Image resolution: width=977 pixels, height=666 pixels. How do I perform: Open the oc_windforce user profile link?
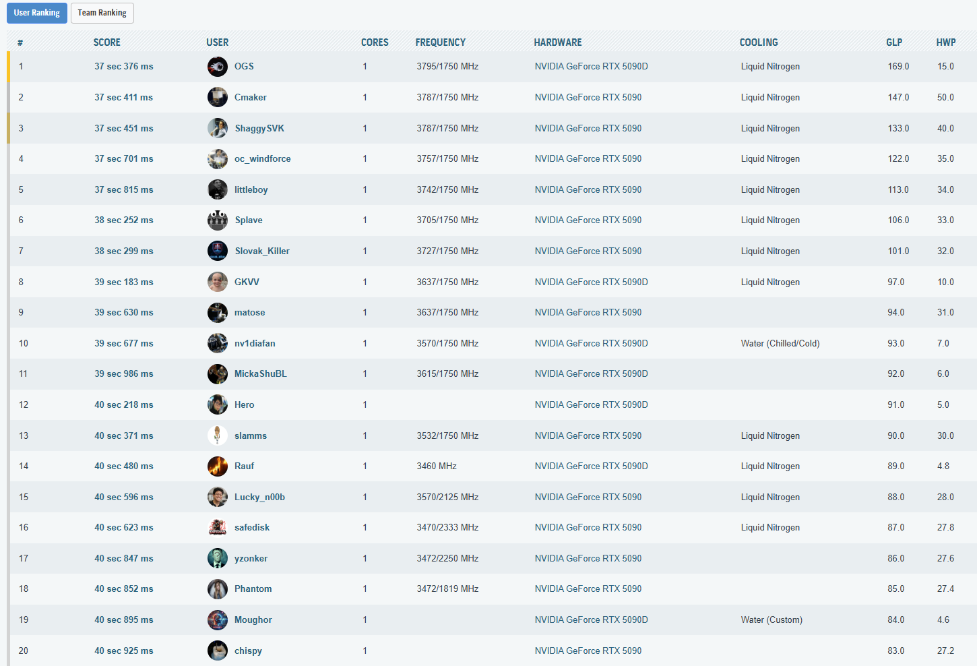[262, 159]
